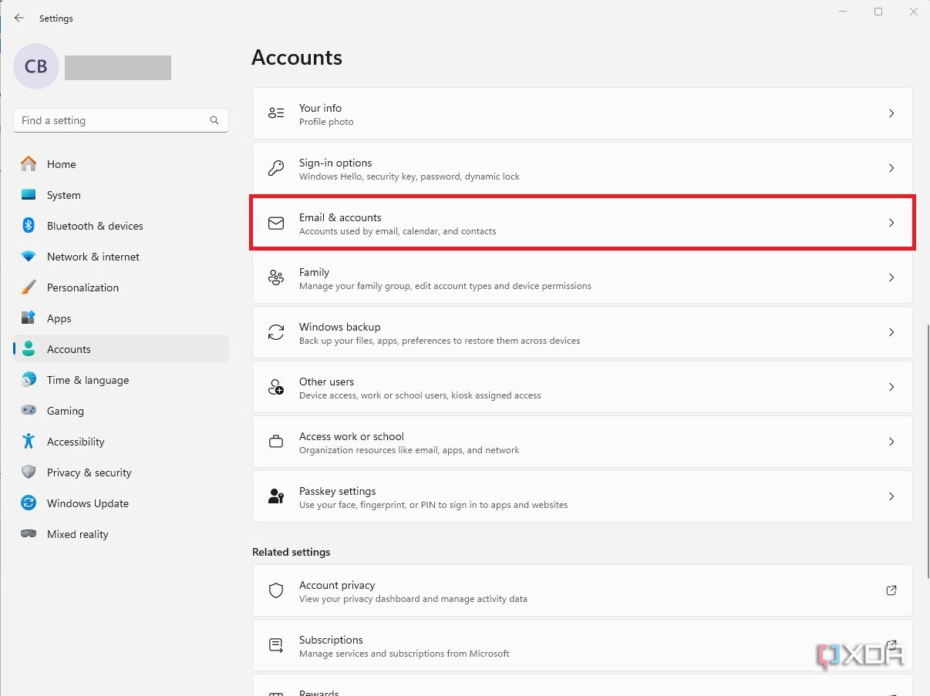Open Windows Update settings icon
This screenshot has height=696, width=930.
tap(29, 503)
